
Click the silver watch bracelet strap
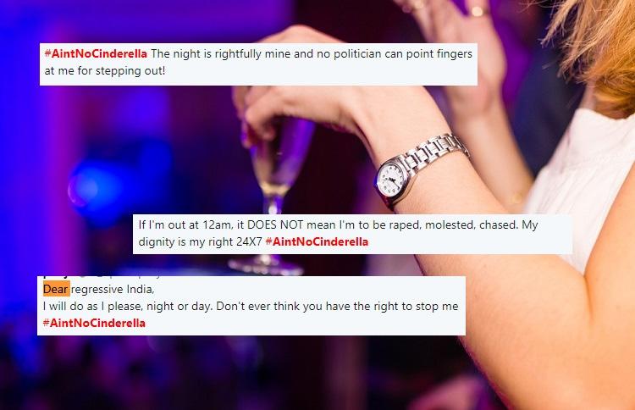(x=437, y=151)
